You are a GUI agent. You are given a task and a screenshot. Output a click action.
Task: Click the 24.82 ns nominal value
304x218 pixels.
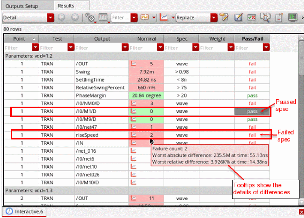pos(146,80)
